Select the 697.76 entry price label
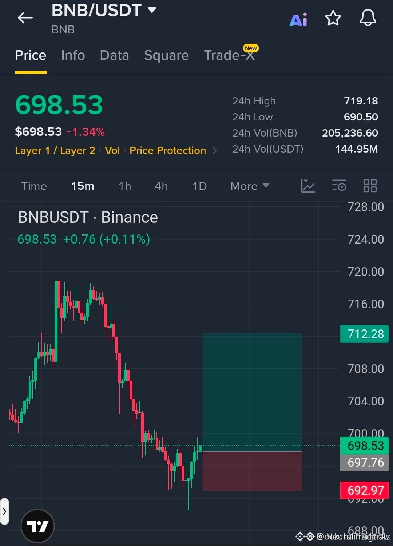 (x=365, y=462)
